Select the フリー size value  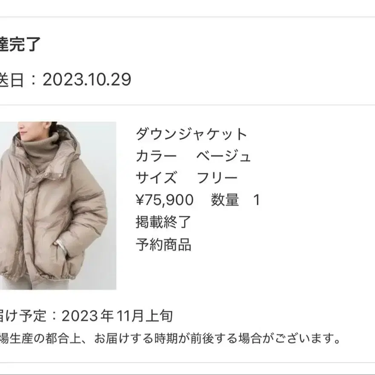(217, 178)
